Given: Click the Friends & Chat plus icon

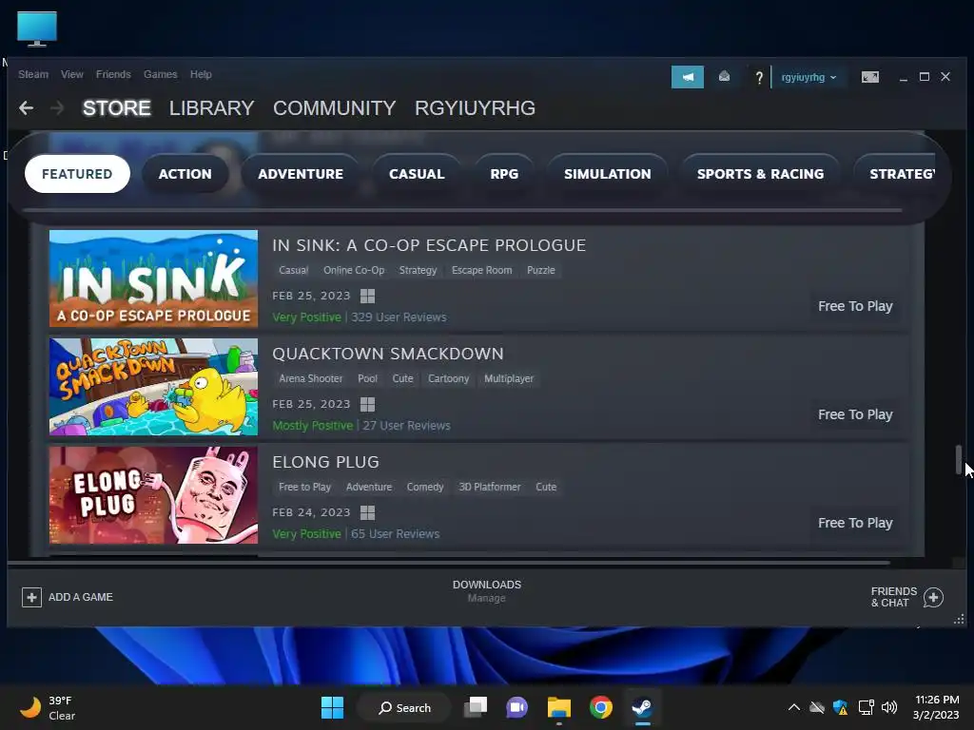Looking at the screenshot, I should tap(933, 597).
